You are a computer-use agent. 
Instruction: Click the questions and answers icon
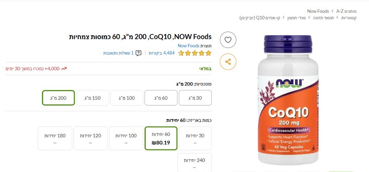click(x=139, y=53)
